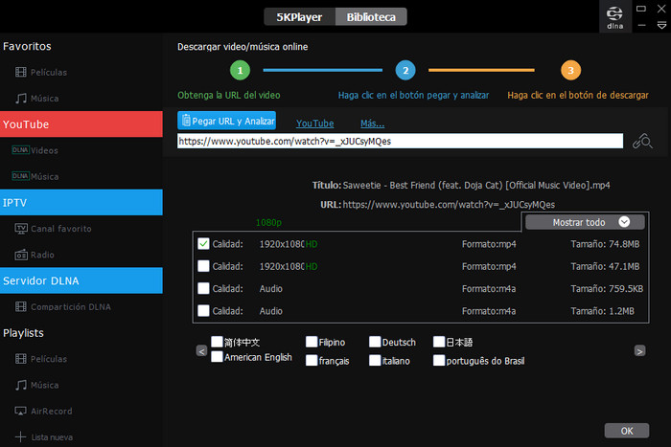
Task: Check the 1920x1080 47.1MB quality option
Action: tap(203, 266)
